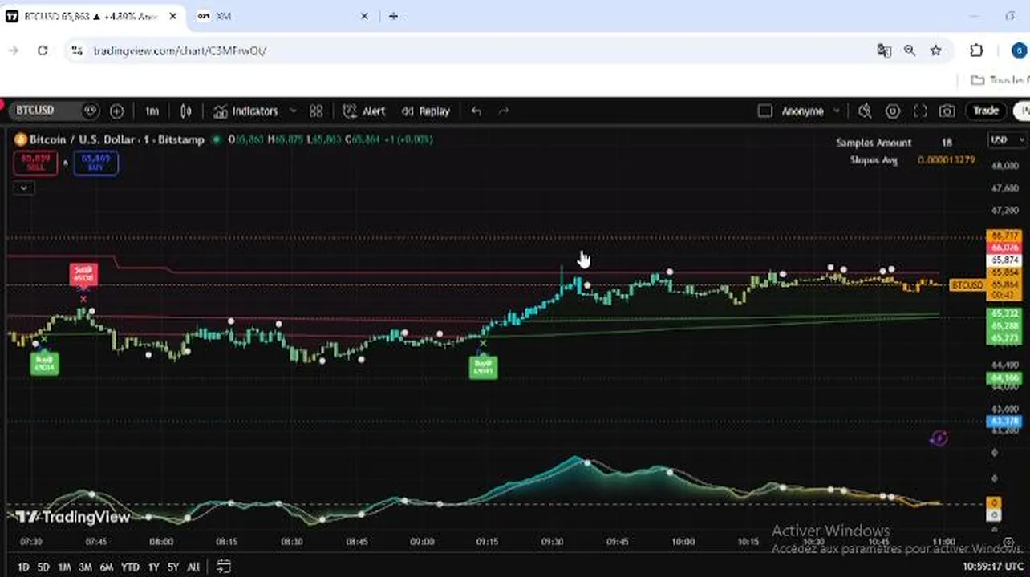
Task: Open the 1m timeframe interval selector
Action: pos(152,111)
